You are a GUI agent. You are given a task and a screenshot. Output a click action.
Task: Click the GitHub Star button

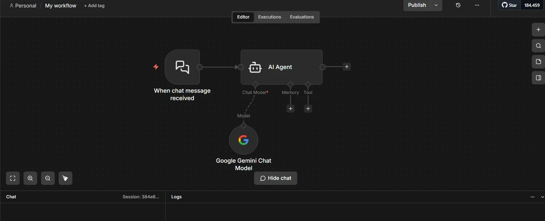click(x=509, y=5)
